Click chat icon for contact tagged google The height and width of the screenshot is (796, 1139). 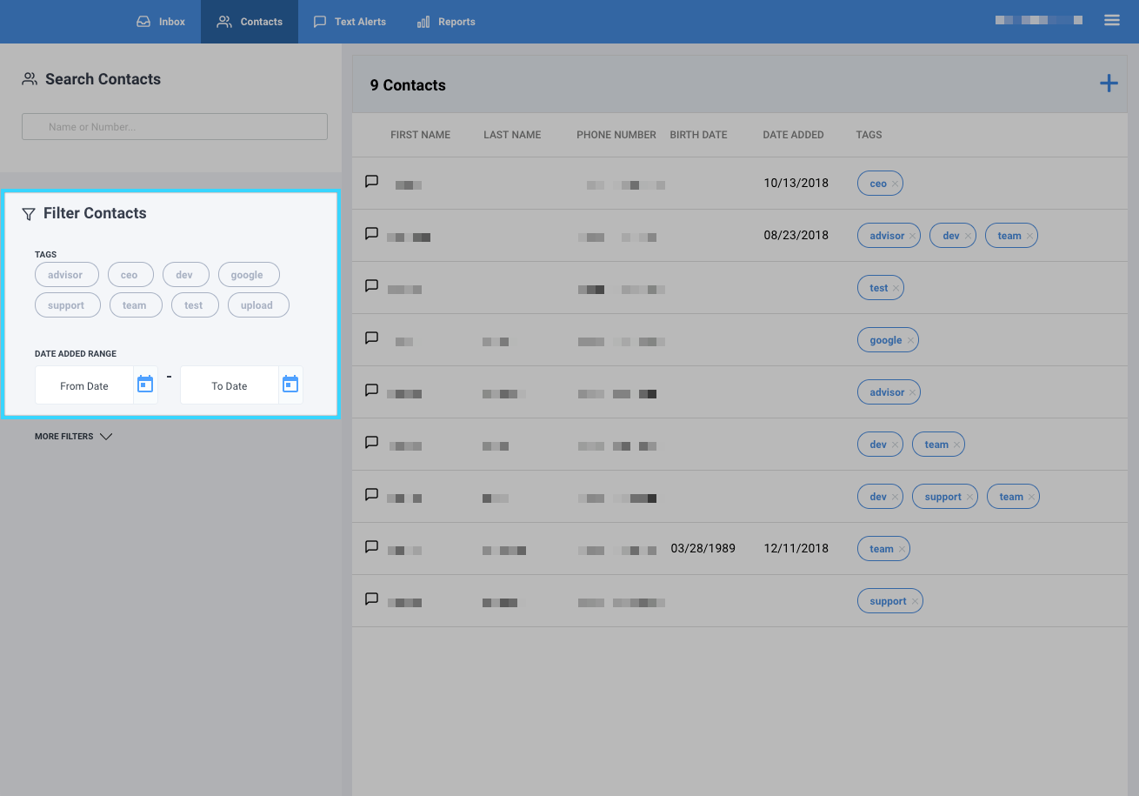(371, 338)
